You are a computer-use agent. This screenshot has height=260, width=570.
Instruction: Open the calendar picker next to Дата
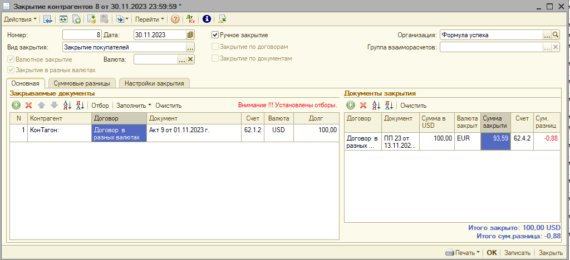[x=190, y=35]
